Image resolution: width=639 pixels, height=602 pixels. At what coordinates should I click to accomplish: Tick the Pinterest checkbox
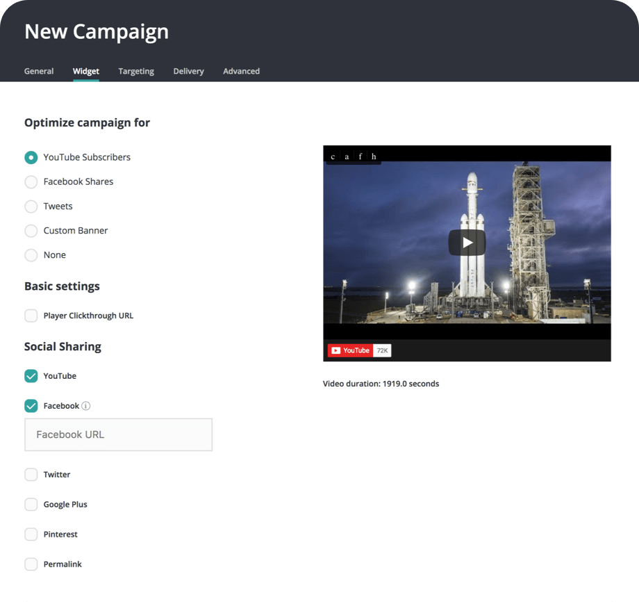(x=31, y=535)
